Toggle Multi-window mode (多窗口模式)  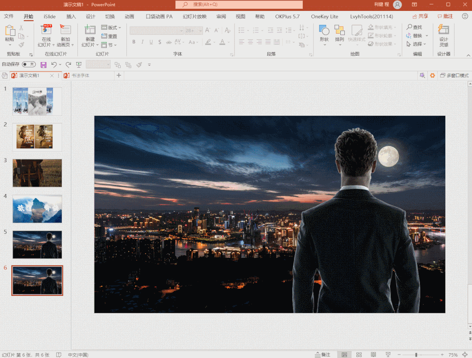coord(454,76)
